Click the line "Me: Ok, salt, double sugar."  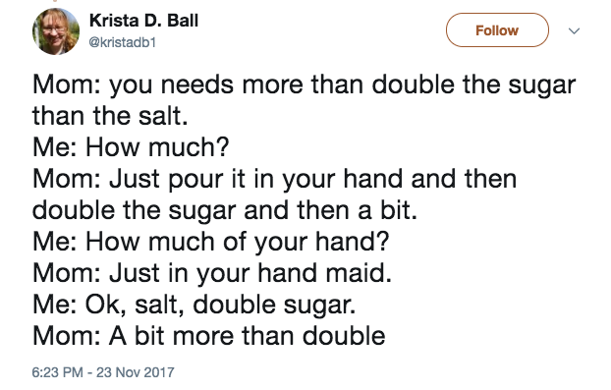tap(194, 305)
